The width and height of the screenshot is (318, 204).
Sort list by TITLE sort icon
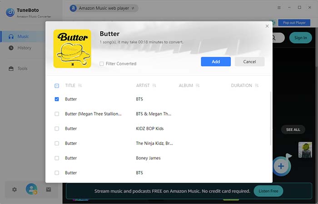click(79, 85)
